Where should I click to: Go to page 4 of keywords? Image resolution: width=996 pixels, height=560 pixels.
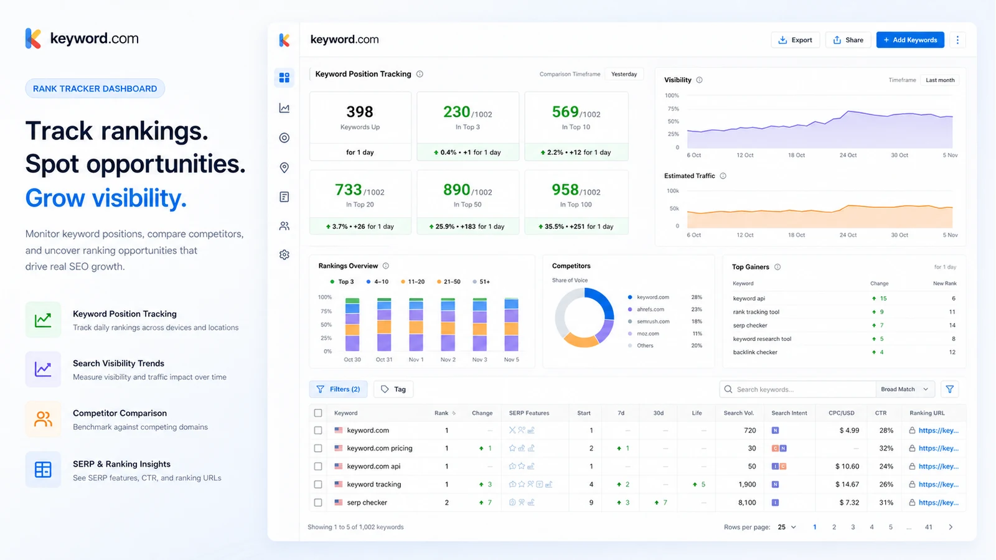[x=872, y=527]
